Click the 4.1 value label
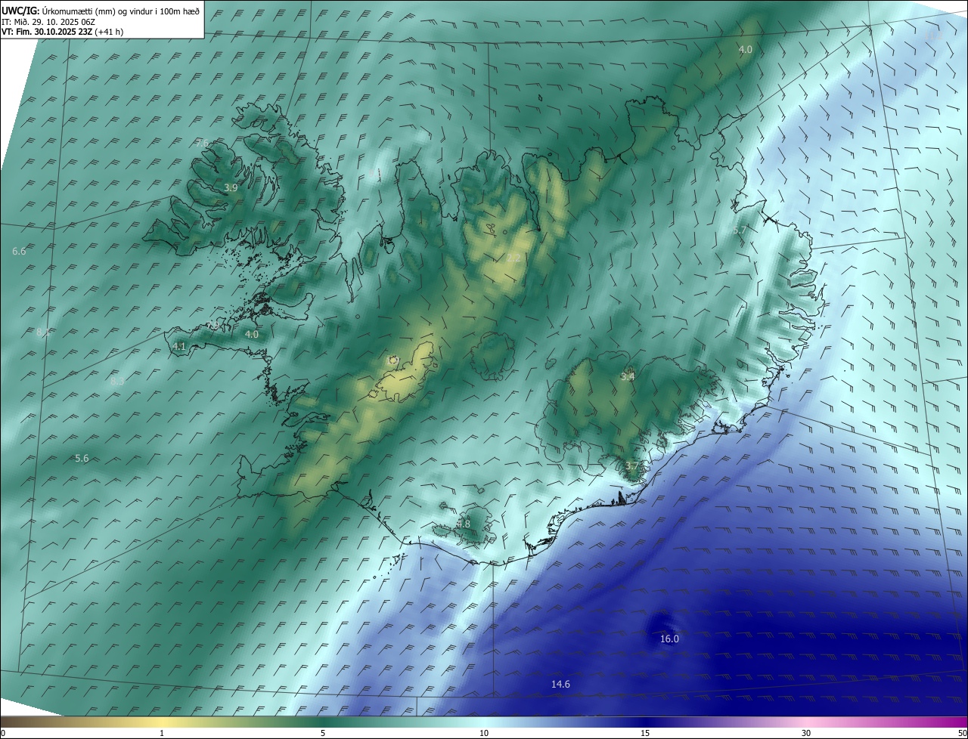The image size is (968, 739). (179, 346)
